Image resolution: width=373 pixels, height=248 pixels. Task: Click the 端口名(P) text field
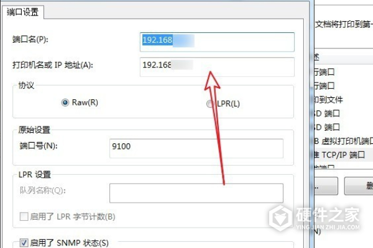tap(216, 40)
